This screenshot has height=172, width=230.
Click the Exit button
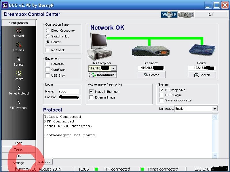(211, 14)
